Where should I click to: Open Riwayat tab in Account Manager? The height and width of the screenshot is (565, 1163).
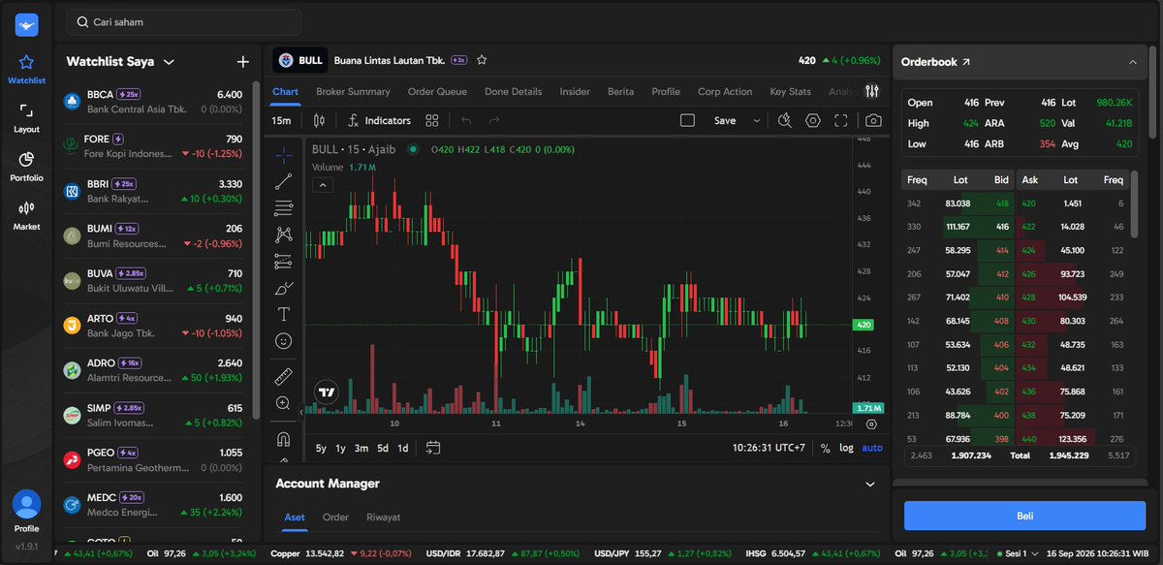(383, 518)
